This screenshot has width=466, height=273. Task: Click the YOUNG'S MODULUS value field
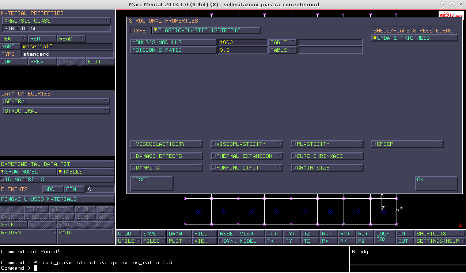243,42
